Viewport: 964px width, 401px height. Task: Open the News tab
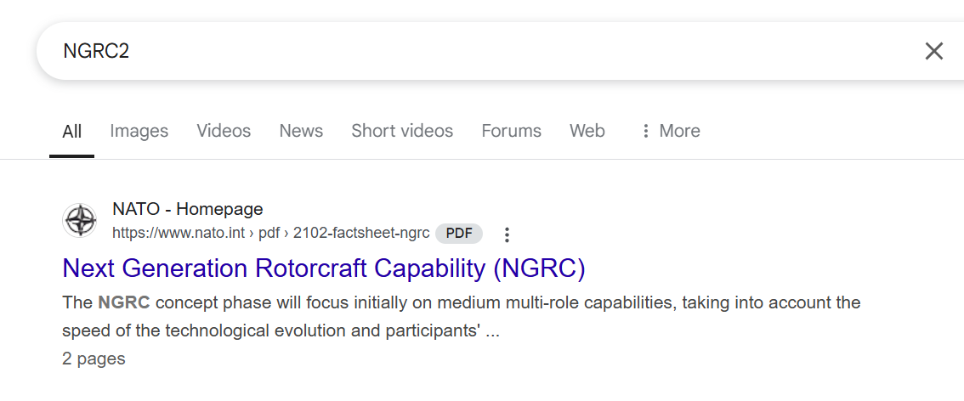click(x=301, y=131)
